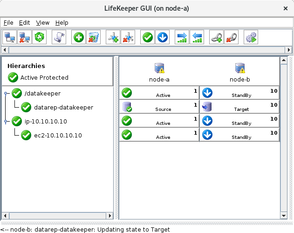The image size is (294, 233).
Task: Select ec2-10.10.10.10 in the hierarchy tree
Action: pyautogui.click(x=58, y=136)
